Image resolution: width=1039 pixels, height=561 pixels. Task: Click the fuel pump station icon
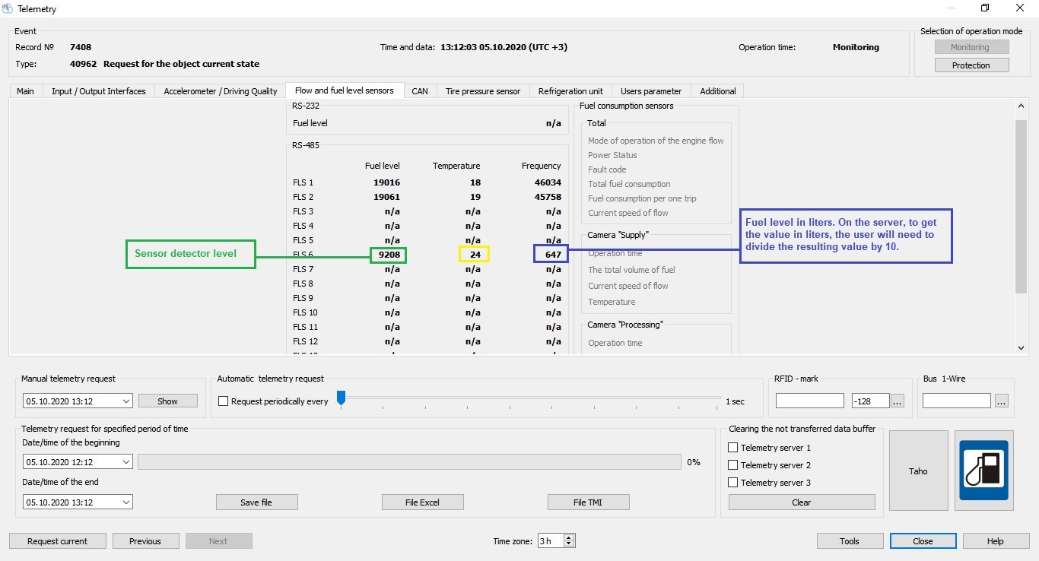pos(983,471)
